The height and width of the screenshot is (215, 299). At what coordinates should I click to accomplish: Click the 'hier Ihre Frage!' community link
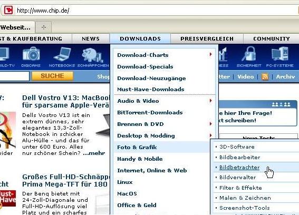248,113
